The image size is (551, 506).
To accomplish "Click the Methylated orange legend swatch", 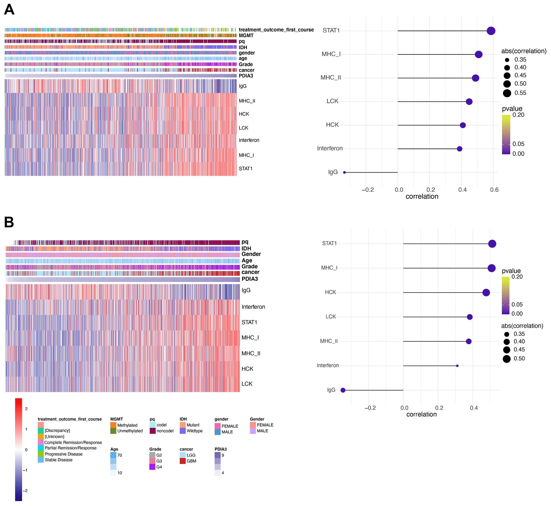I will pos(113,425).
